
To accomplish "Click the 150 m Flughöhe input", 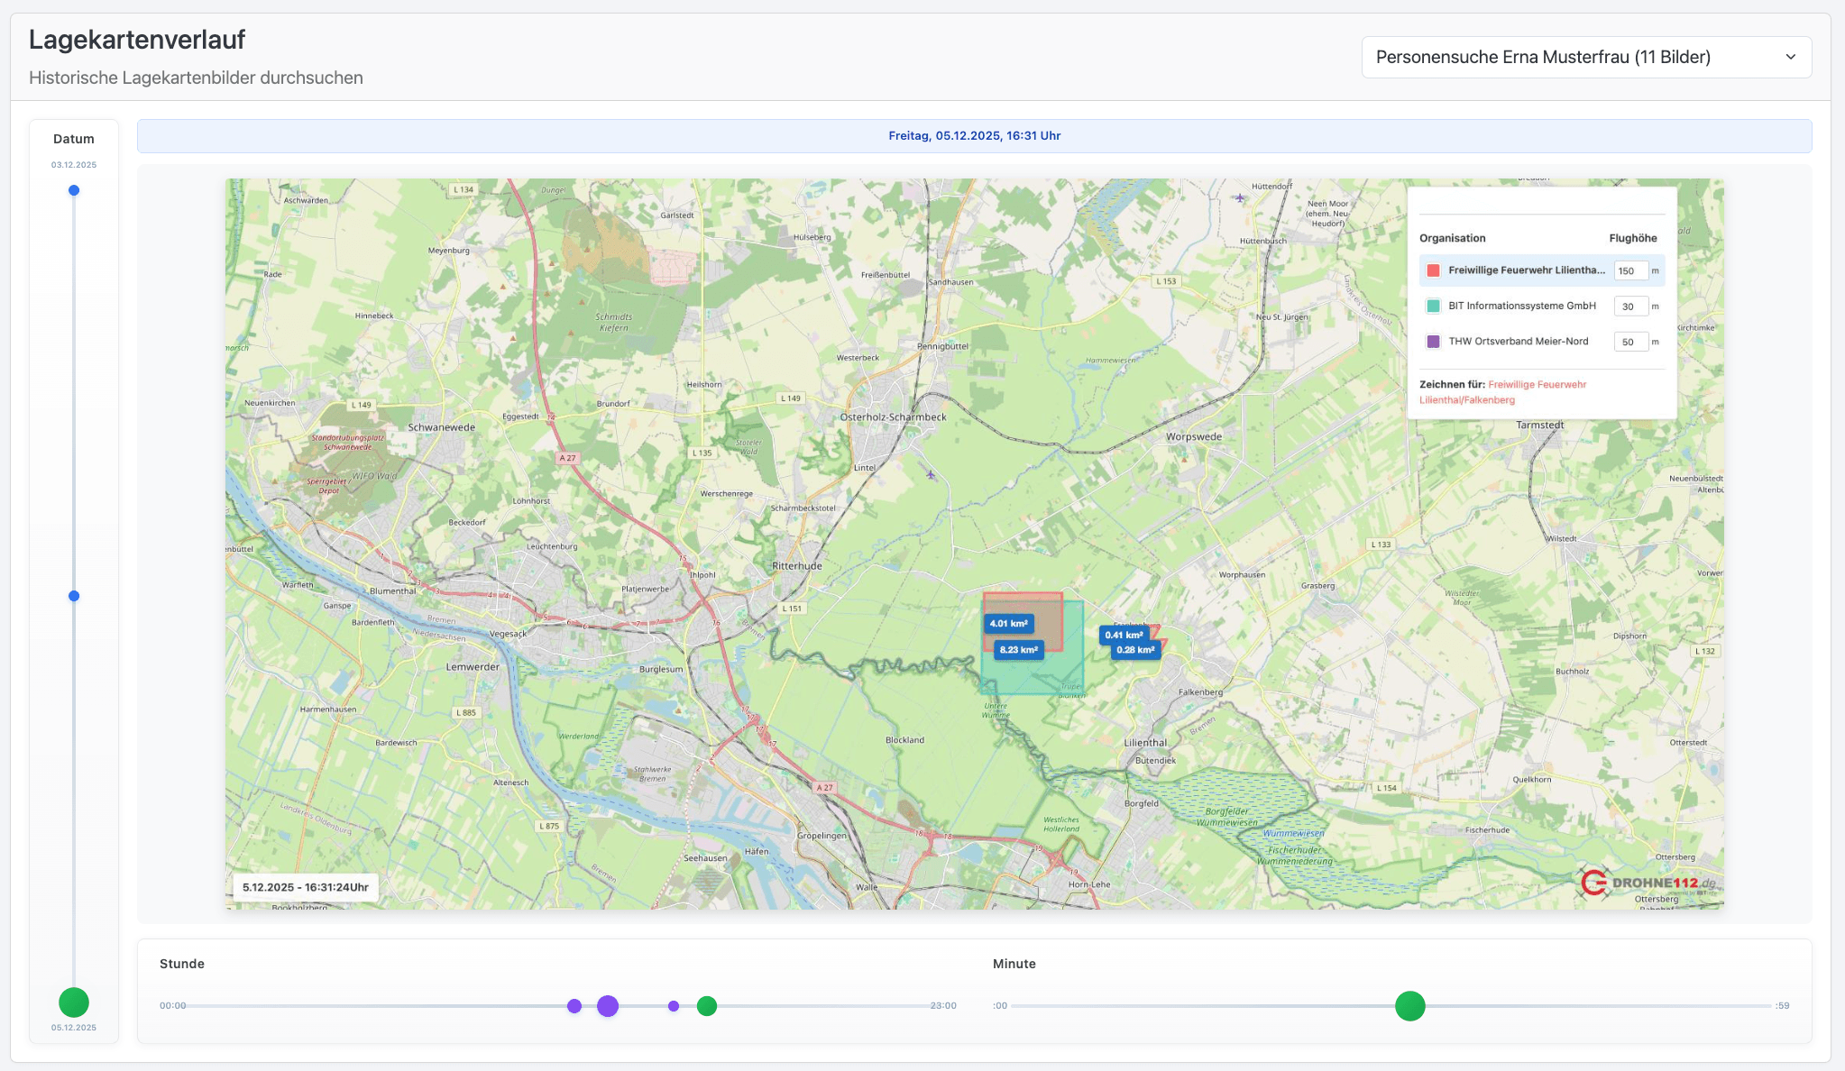I will 1629,270.
